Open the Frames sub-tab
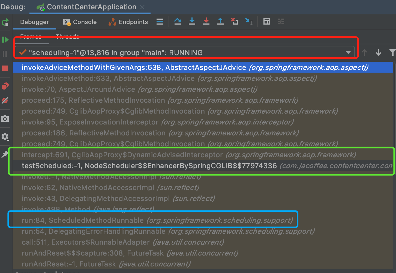 [31, 37]
